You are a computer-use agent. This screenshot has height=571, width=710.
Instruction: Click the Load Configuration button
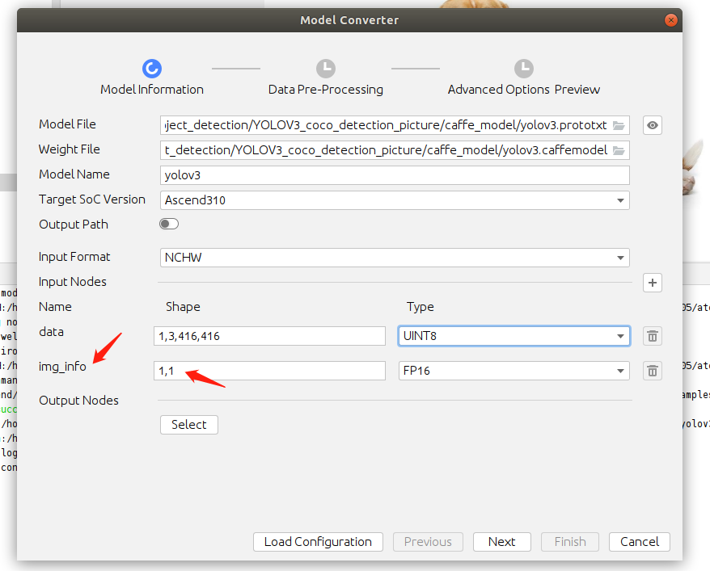(318, 542)
